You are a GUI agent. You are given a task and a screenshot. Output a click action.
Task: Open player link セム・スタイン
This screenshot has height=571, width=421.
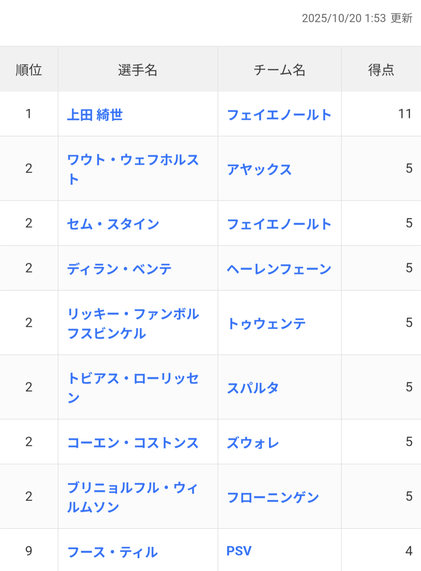(113, 224)
